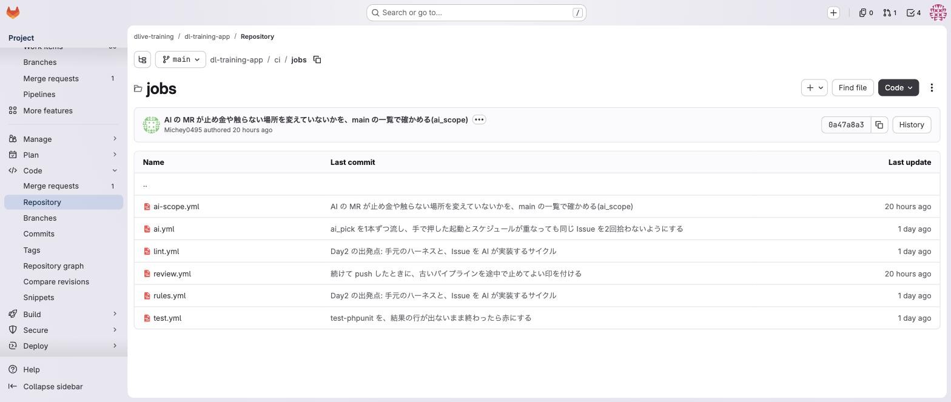Image resolution: width=951 pixels, height=402 pixels.
Task: Expand the Build section chevron
Action: point(115,314)
